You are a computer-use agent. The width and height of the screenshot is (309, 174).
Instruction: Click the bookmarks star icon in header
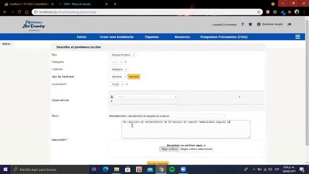coord(250,24)
